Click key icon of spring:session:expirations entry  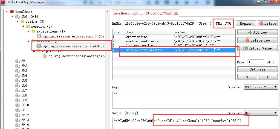pyautogui.click(x=39, y=36)
